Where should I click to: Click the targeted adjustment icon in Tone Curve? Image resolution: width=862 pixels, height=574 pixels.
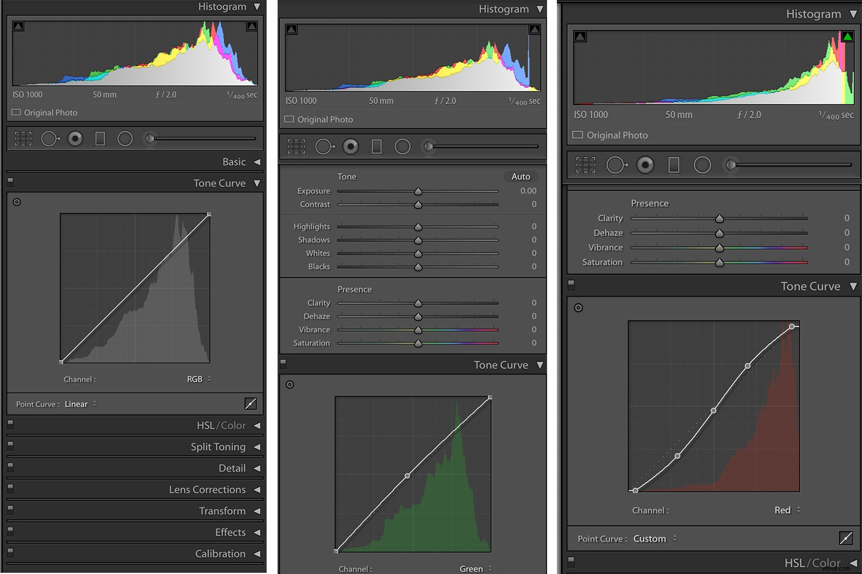coord(17,201)
